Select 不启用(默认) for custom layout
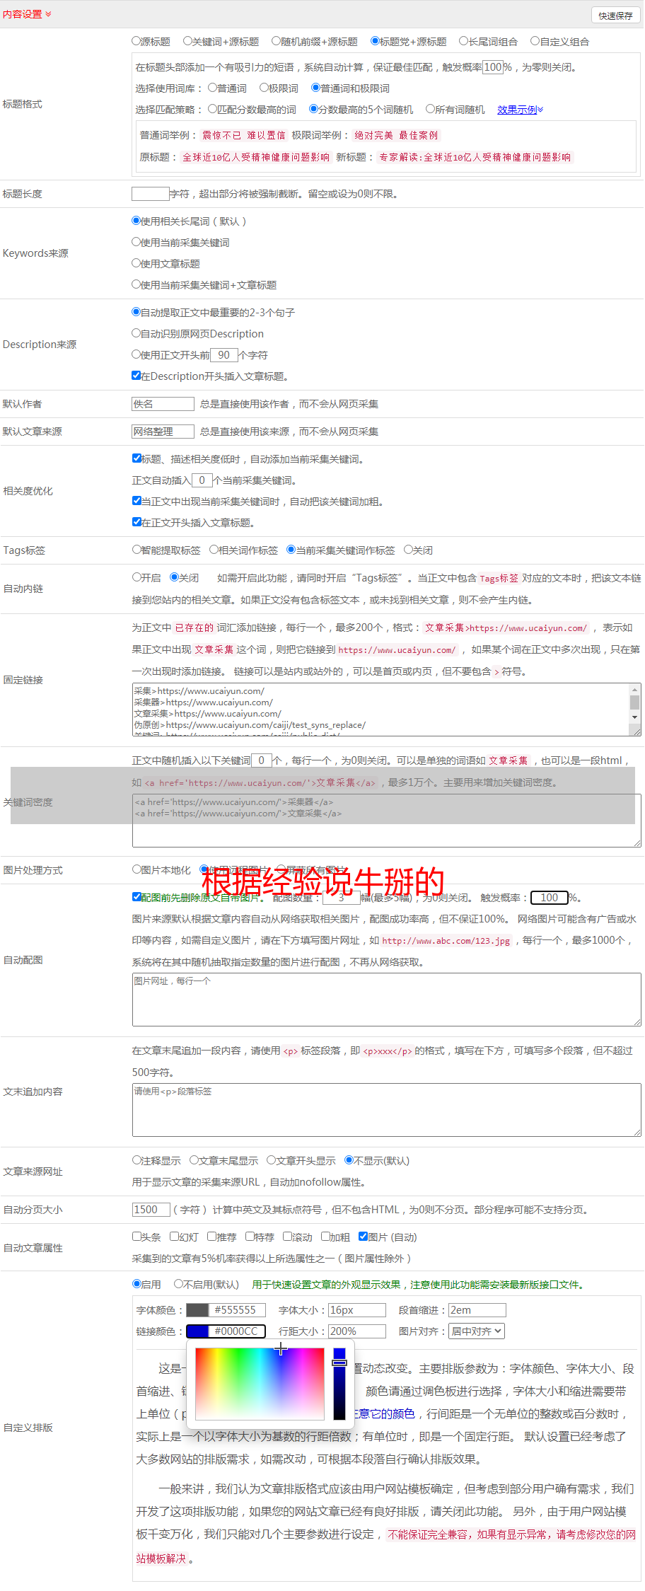The image size is (645, 1591). (179, 1284)
